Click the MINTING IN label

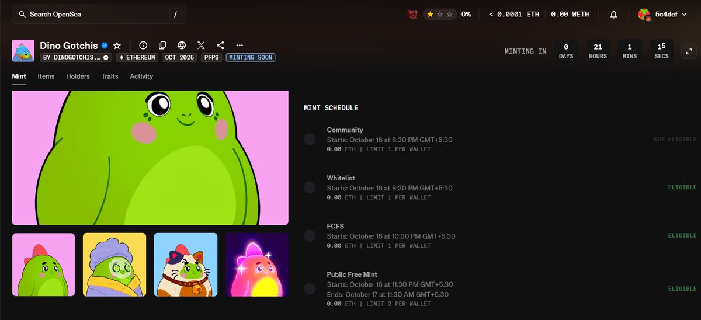tap(526, 51)
